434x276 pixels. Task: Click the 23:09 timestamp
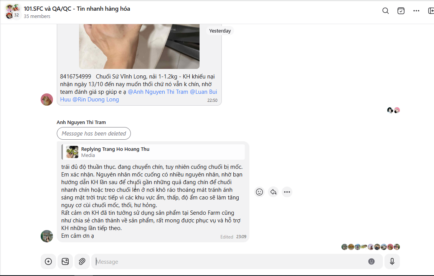[x=241, y=237]
